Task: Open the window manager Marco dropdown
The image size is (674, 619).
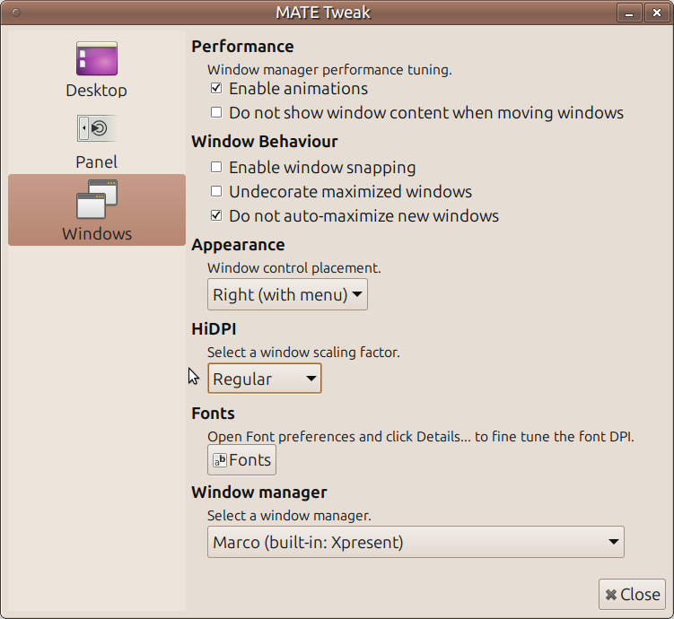Action: point(416,542)
